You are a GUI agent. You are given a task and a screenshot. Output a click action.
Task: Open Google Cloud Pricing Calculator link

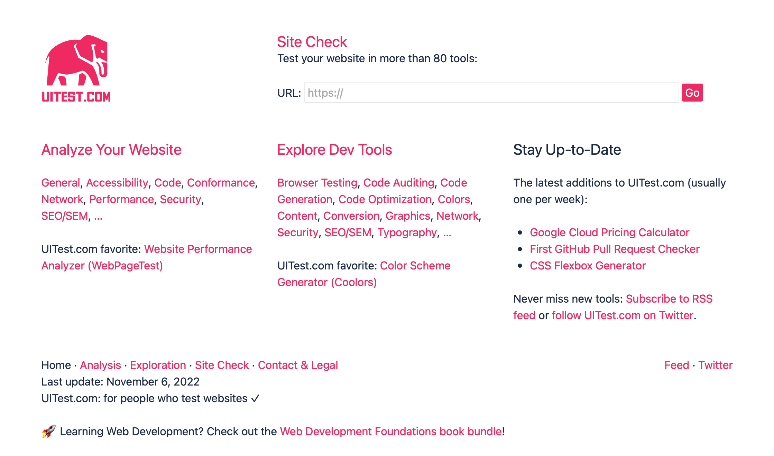tap(610, 232)
